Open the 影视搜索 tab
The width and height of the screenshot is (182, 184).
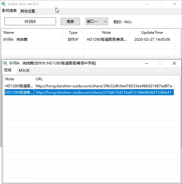9,11
